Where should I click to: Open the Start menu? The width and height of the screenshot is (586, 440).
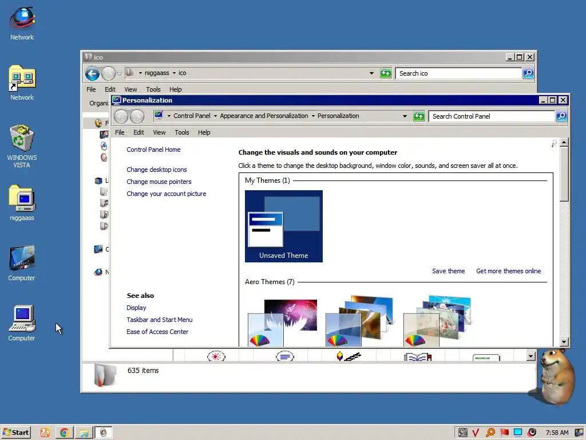click(15, 433)
